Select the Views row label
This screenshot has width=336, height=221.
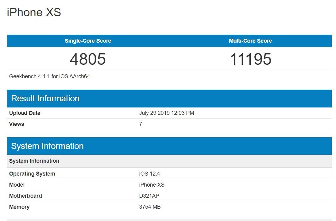click(17, 124)
